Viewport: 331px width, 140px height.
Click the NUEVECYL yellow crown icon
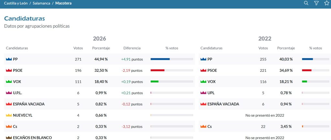click(x=9, y=115)
